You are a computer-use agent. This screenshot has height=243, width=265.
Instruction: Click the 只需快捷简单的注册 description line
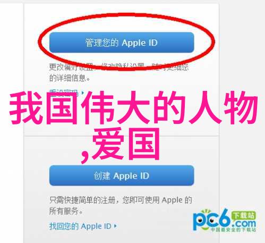click(121, 200)
